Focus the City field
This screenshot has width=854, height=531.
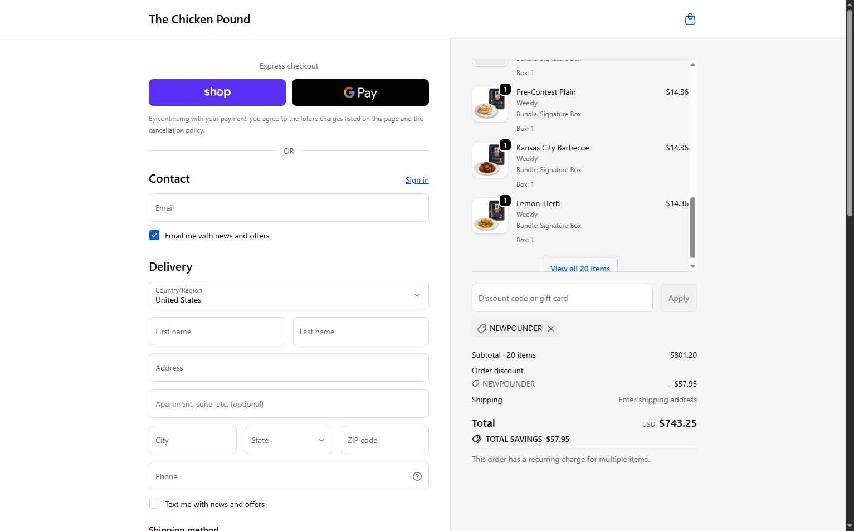click(193, 440)
